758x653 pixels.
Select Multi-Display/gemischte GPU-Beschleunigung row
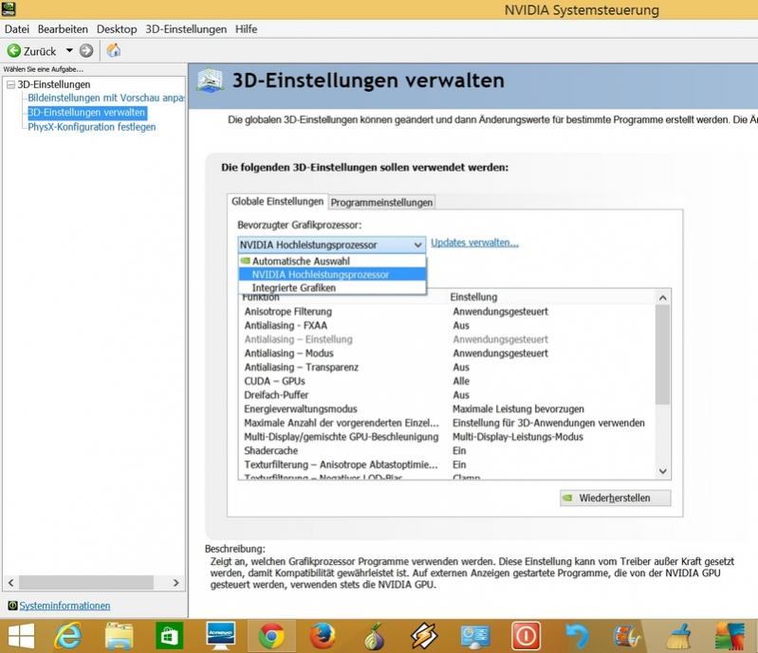point(447,437)
